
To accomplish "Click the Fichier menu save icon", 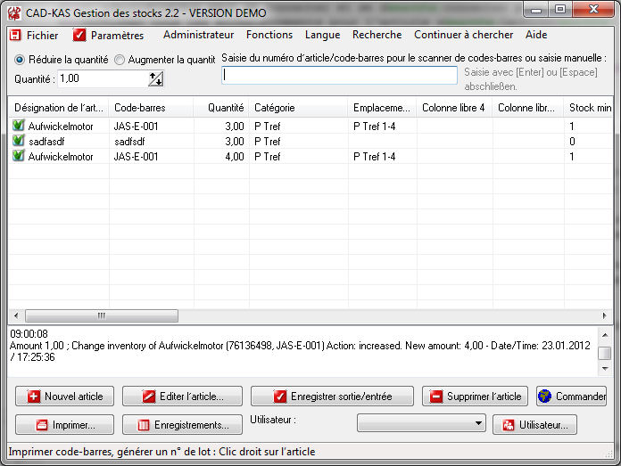I will [15, 36].
